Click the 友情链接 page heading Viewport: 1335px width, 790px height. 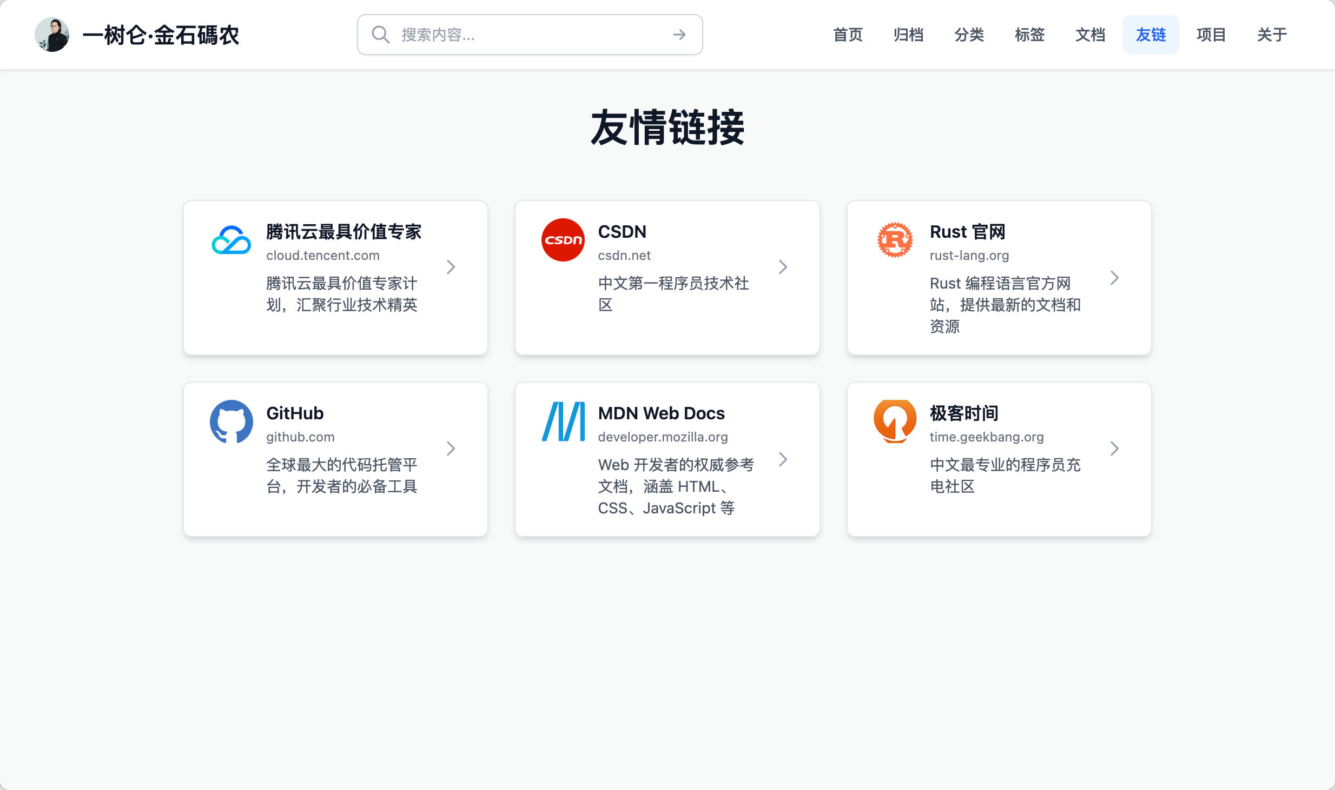pyautogui.click(x=667, y=128)
